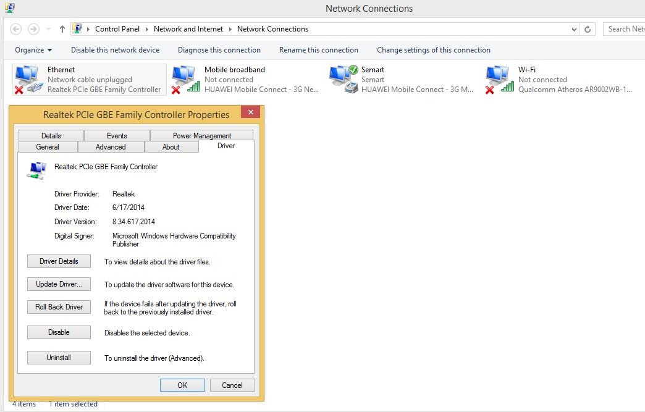
Task: Click the '1 item selected' status text
Action: click(74, 404)
